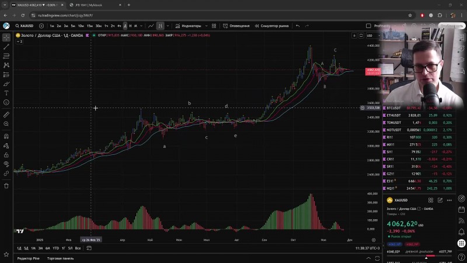The height and width of the screenshot is (263, 467).
Task: Open Торговая панель tab
Action: [x=61, y=258]
